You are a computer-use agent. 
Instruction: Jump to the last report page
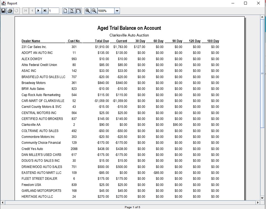(x=45, y=11)
